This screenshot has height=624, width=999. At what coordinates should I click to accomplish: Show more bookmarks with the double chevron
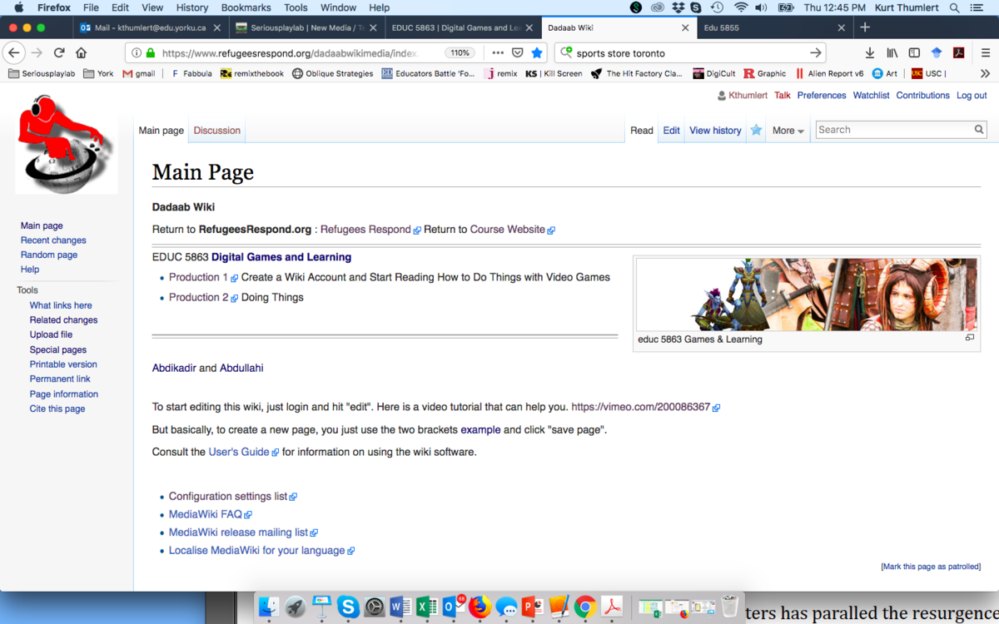click(x=985, y=73)
